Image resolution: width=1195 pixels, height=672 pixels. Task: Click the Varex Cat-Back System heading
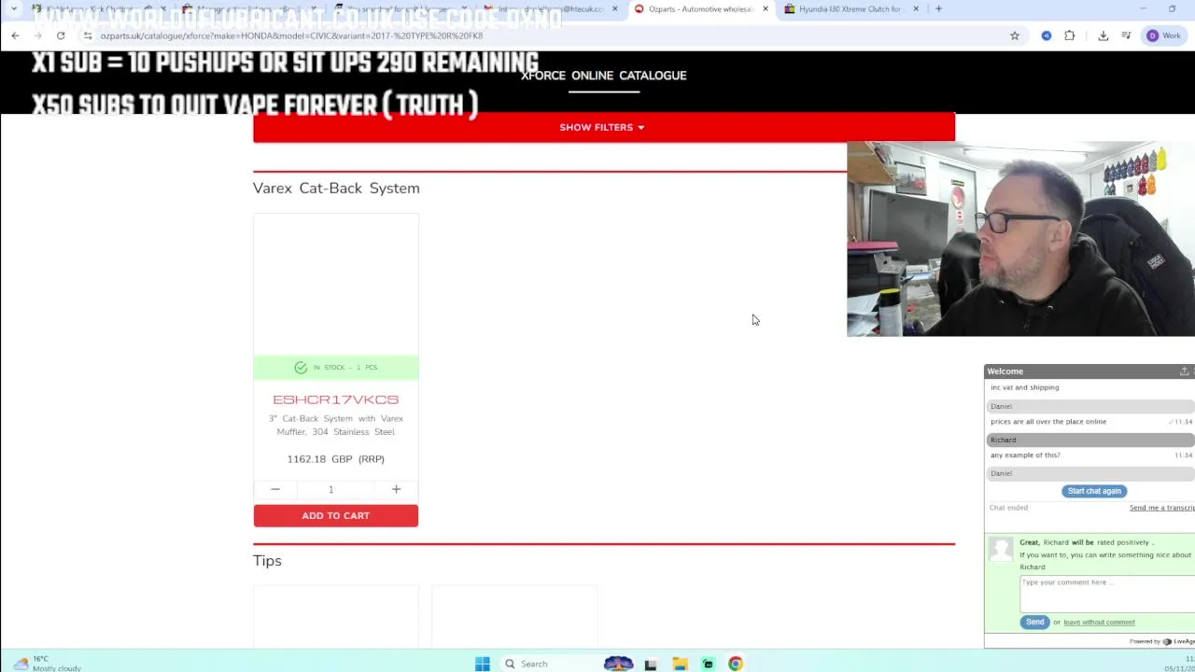[x=336, y=188]
